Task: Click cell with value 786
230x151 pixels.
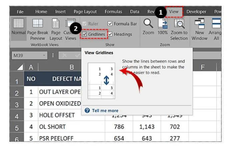Action: (x=119, y=127)
